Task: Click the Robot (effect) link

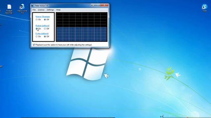Action: click(43, 26)
